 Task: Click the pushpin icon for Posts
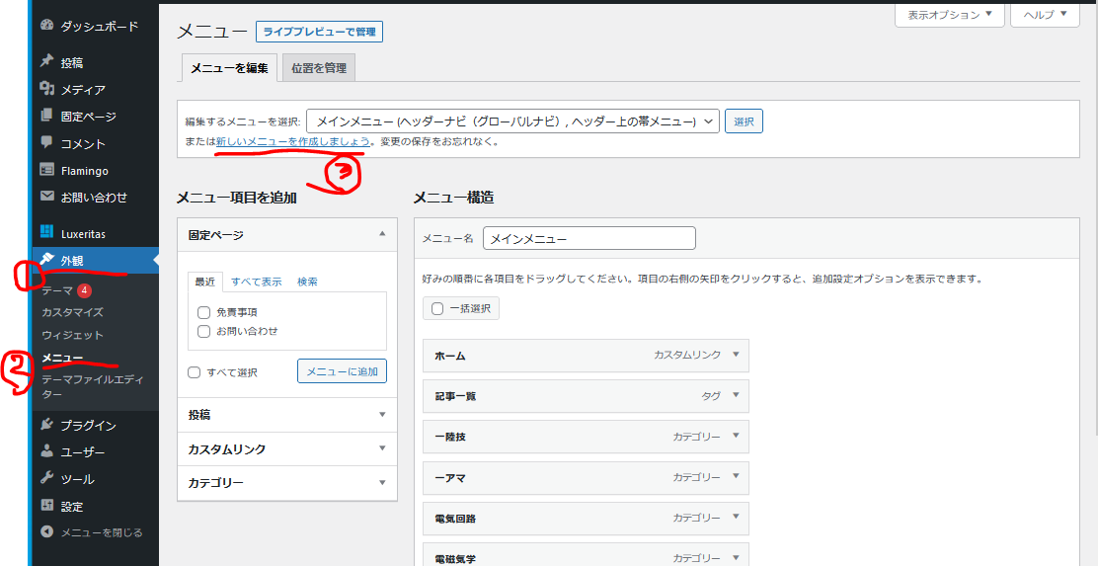click(46, 62)
